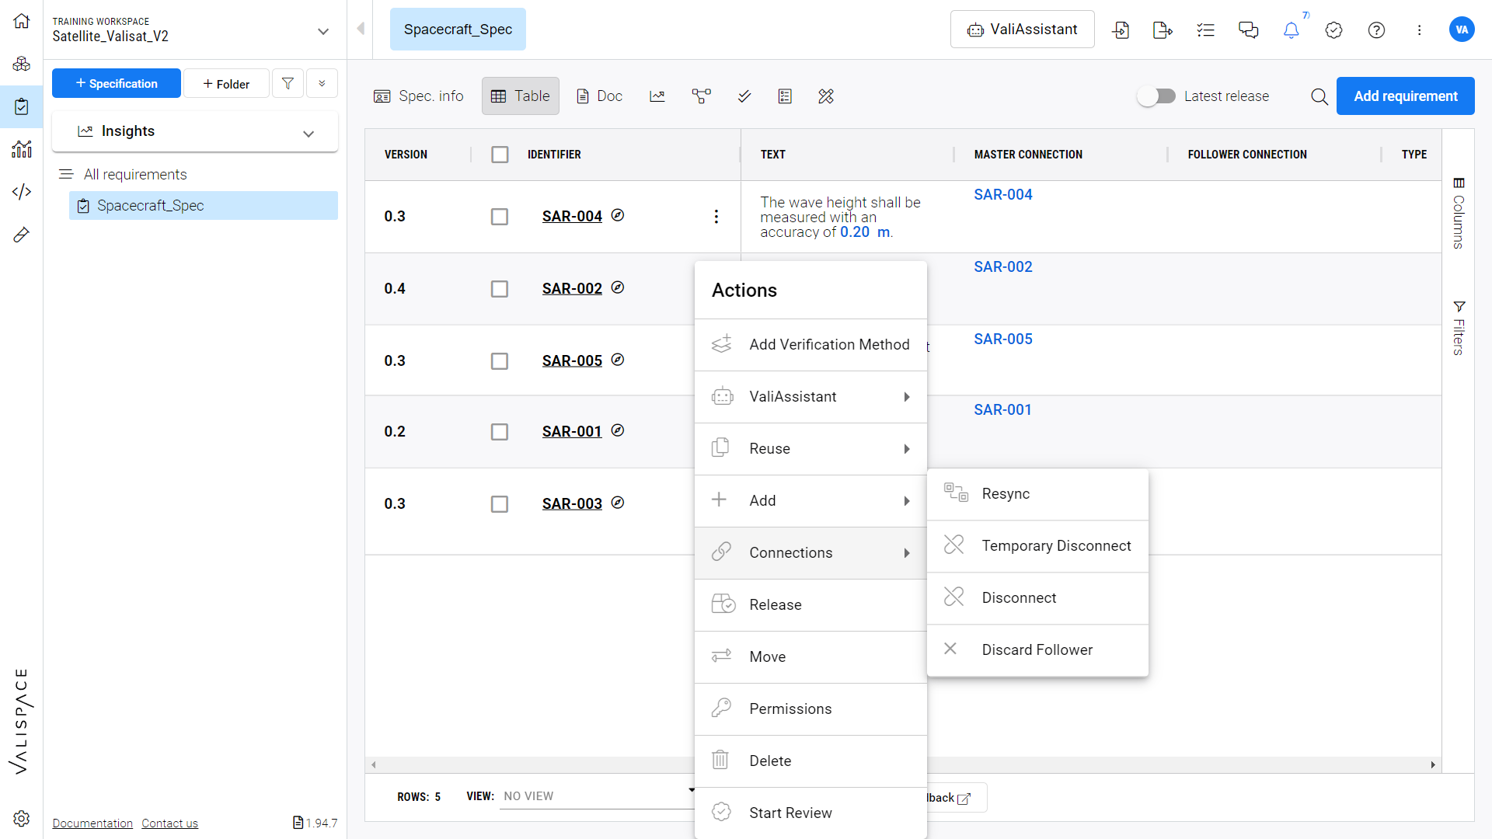This screenshot has height=839, width=1492.
Task: Click the + Specification button
Action: point(117,83)
